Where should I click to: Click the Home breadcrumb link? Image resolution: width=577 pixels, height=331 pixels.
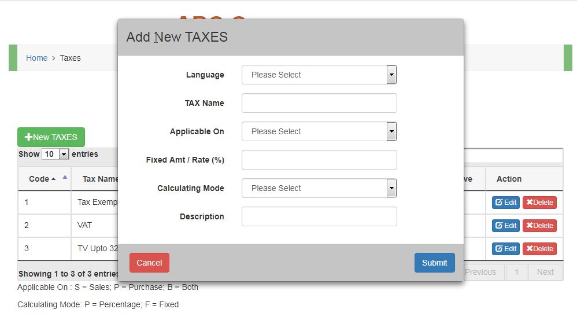click(x=36, y=58)
